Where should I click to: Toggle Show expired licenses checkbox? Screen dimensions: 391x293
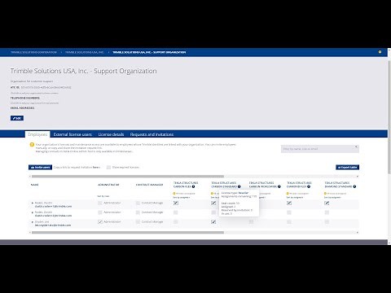click(x=108, y=168)
